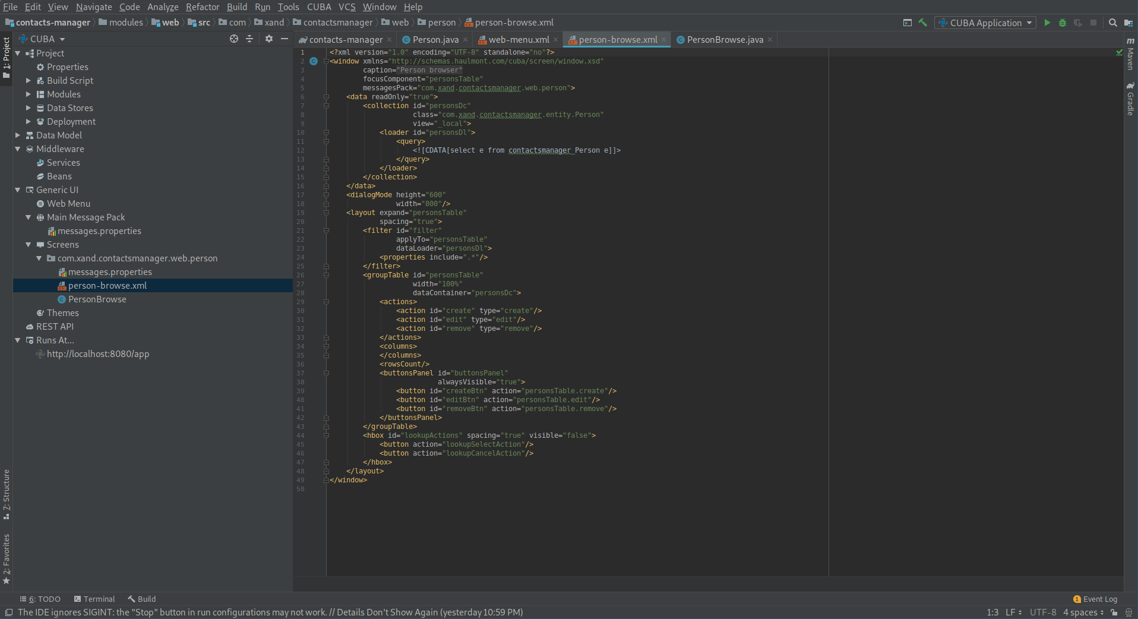1138x619 pixels.
Task: Expand the Data Stores node
Action: [x=28, y=108]
